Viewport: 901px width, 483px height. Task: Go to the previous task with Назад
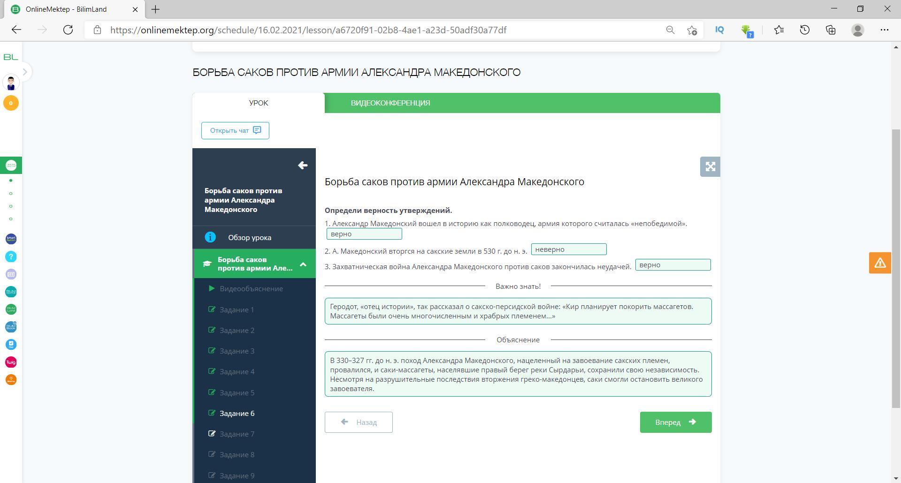point(359,422)
